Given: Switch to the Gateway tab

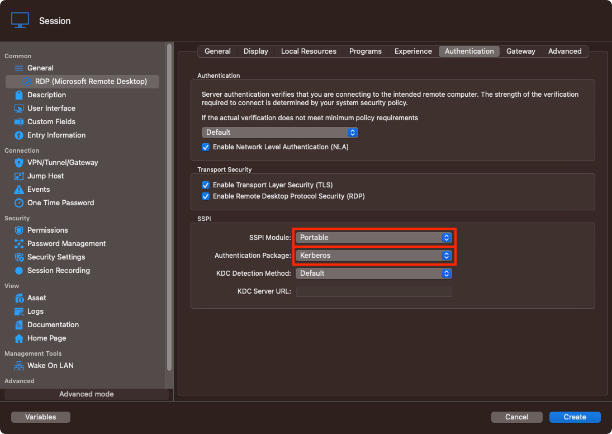Looking at the screenshot, I should pyautogui.click(x=520, y=51).
